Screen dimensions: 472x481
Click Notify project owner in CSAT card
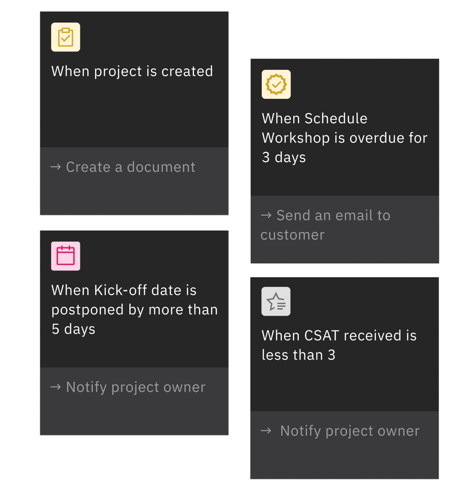point(349,431)
